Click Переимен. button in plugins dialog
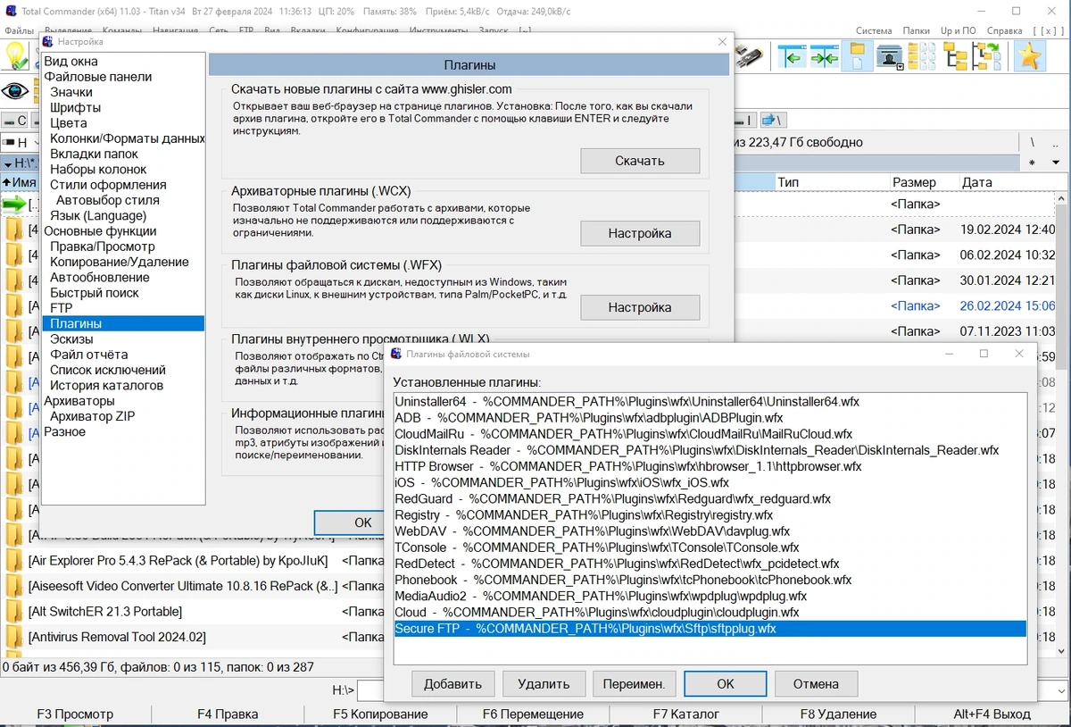Viewport: 1071px width, 727px height. point(634,684)
